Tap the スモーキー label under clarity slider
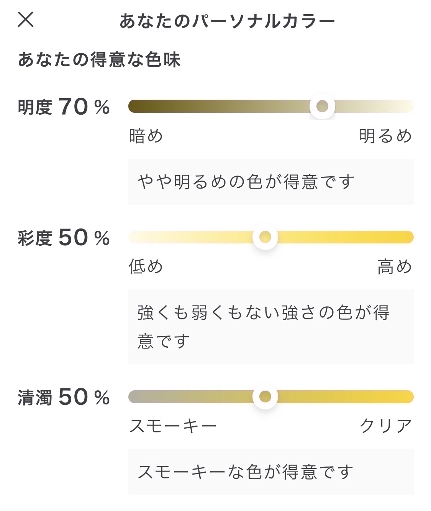Image resolution: width=431 pixels, height=511 pixels. point(173,426)
